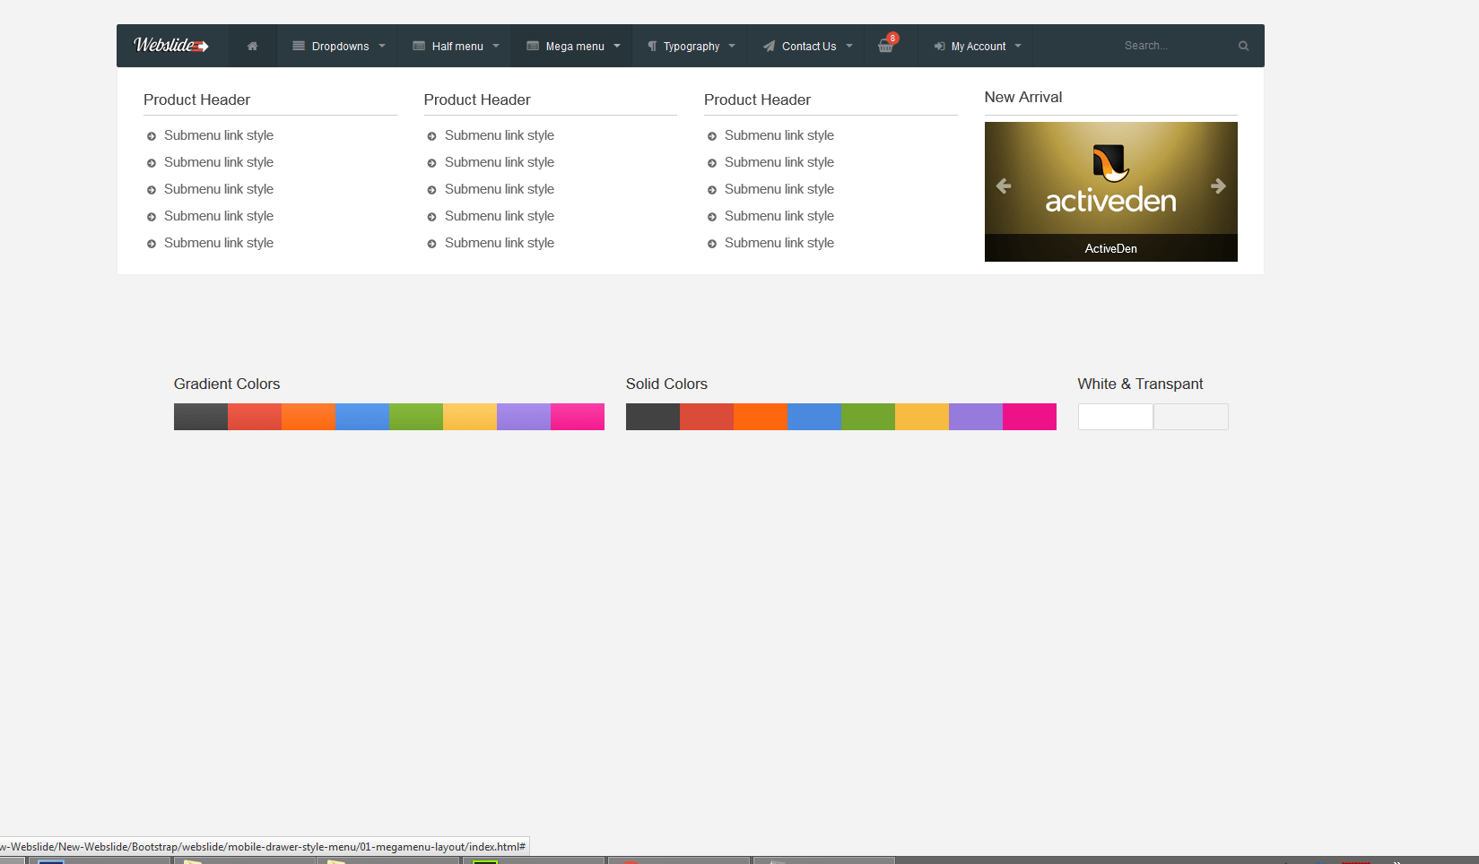
Task: Open the Dropdowns menu item
Action: point(337,46)
